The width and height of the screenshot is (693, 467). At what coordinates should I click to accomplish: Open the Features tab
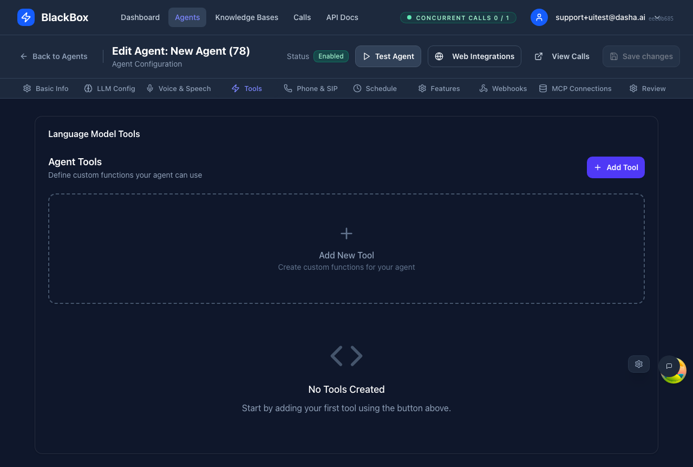tap(439, 88)
